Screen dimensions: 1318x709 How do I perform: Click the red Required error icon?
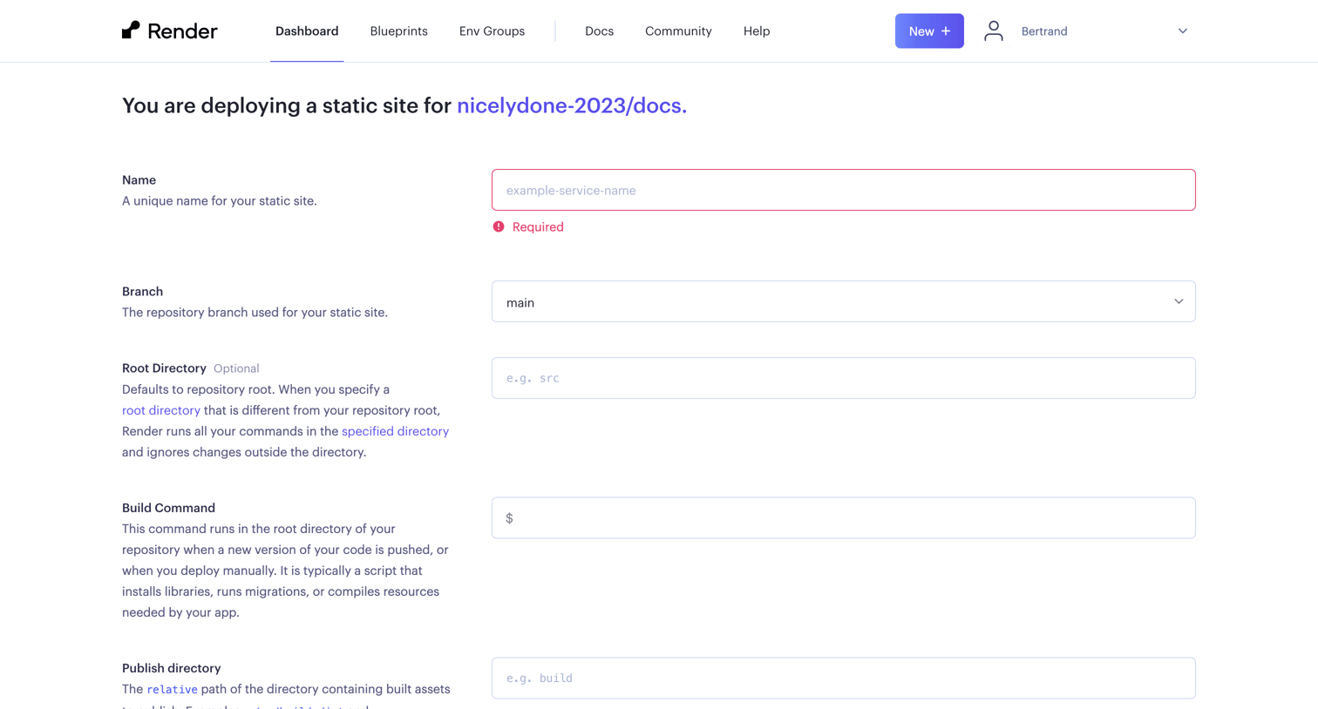click(x=499, y=226)
